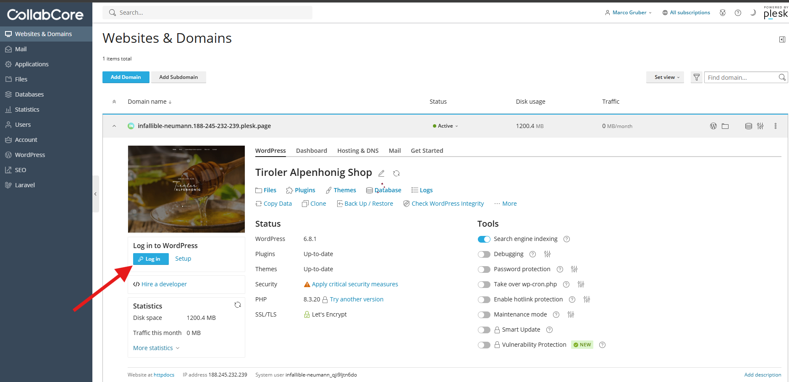The width and height of the screenshot is (789, 382).
Task: Open the More actions menu
Action: click(506, 204)
